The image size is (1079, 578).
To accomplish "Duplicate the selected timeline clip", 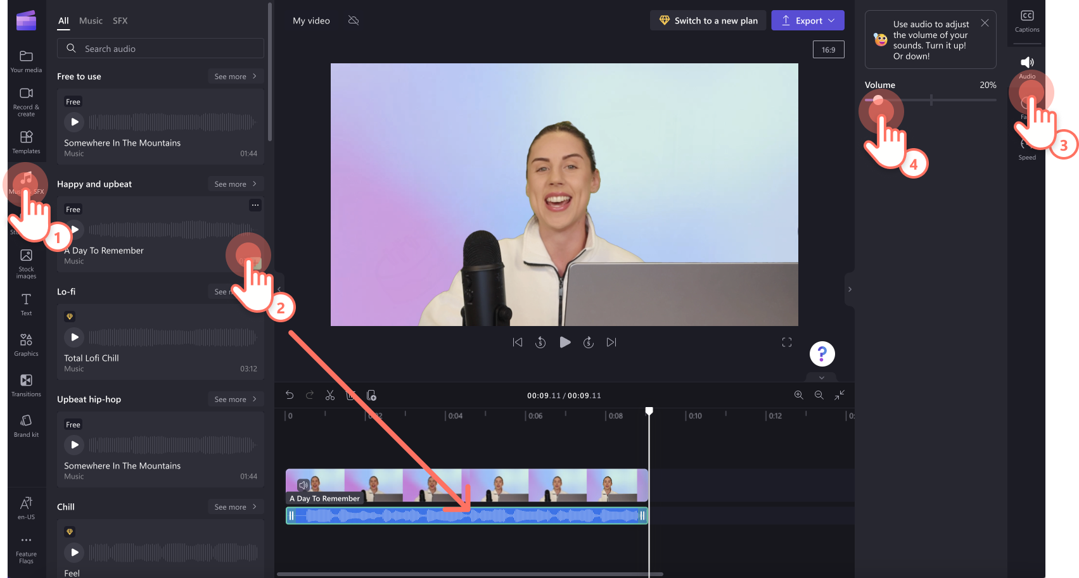I will 371,395.
